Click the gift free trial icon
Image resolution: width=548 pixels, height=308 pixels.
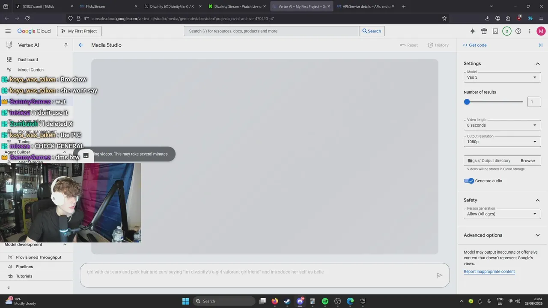click(x=484, y=31)
